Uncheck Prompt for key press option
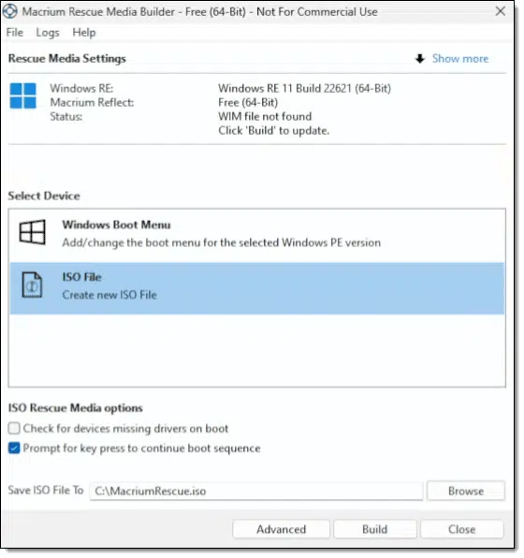Image resolution: width=524 pixels, height=558 pixels. (x=14, y=448)
